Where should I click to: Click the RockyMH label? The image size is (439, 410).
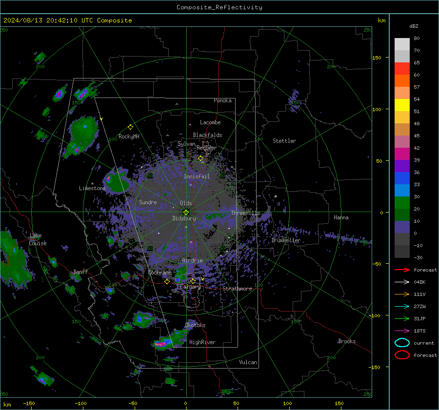pyautogui.click(x=129, y=137)
